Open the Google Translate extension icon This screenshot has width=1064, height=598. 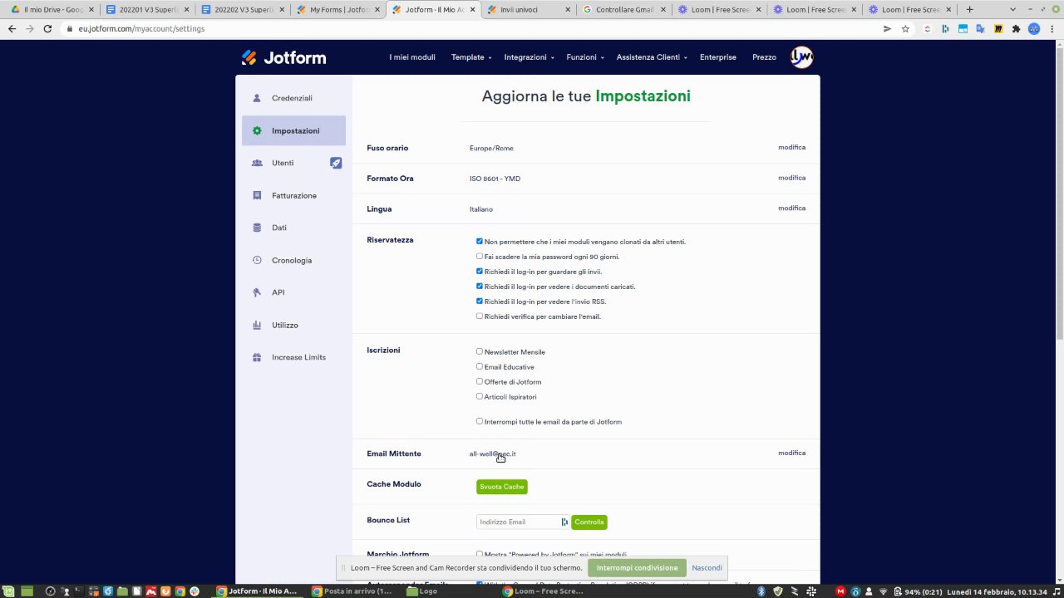pos(980,28)
